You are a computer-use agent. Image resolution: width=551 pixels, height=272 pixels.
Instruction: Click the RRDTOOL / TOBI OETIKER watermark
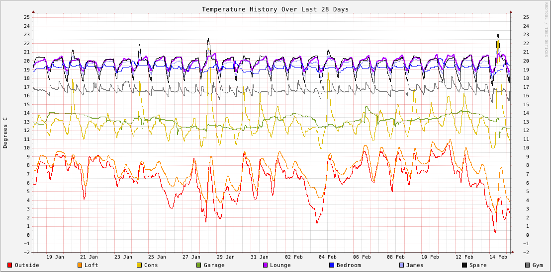coord(546,29)
